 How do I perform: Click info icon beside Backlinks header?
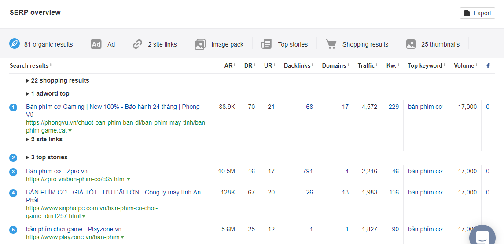pyautogui.click(x=313, y=65)
